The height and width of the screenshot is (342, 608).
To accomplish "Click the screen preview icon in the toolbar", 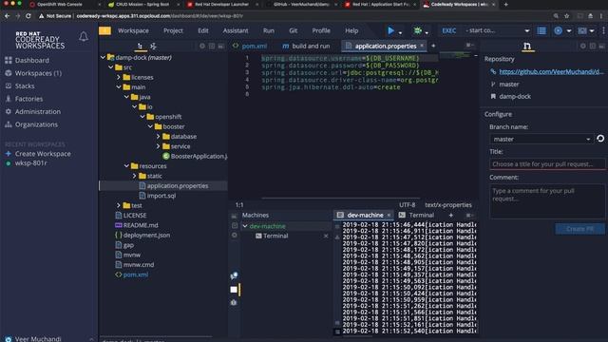I will pyautogui.click(x=582, y=30).
